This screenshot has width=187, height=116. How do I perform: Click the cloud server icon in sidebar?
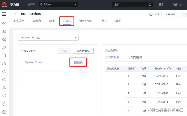pos(4,23)
